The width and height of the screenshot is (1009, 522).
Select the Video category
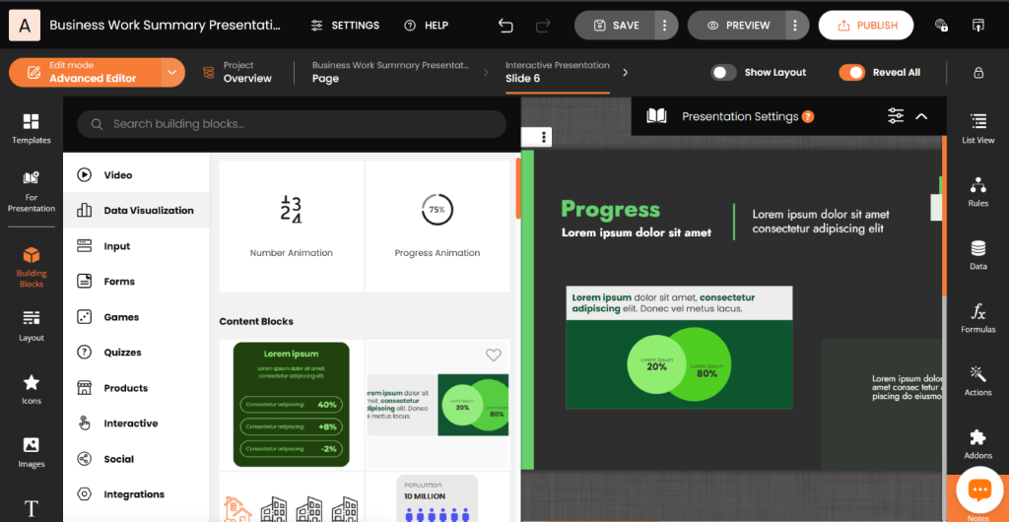[x=136, y=175]
